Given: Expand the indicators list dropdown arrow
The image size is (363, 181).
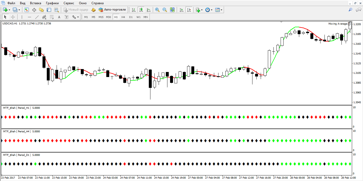Looking at the screenshot, I should (x=202, y=10).
